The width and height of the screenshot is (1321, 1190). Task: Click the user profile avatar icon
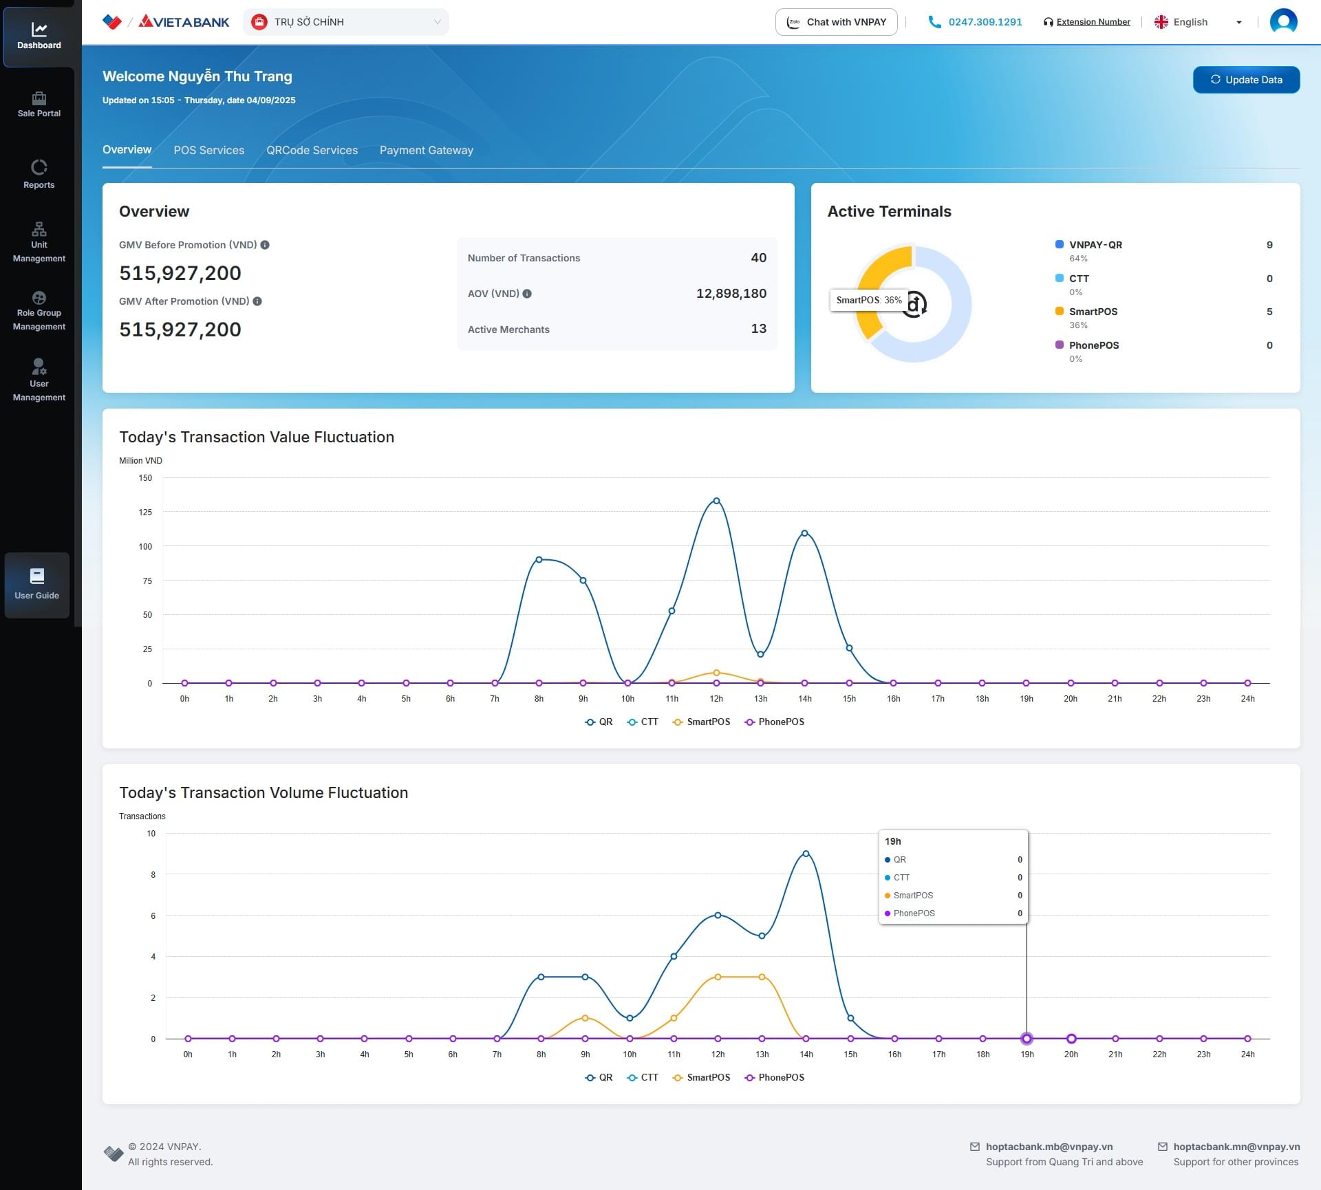pyautogui.click(x=1282, y=22)
